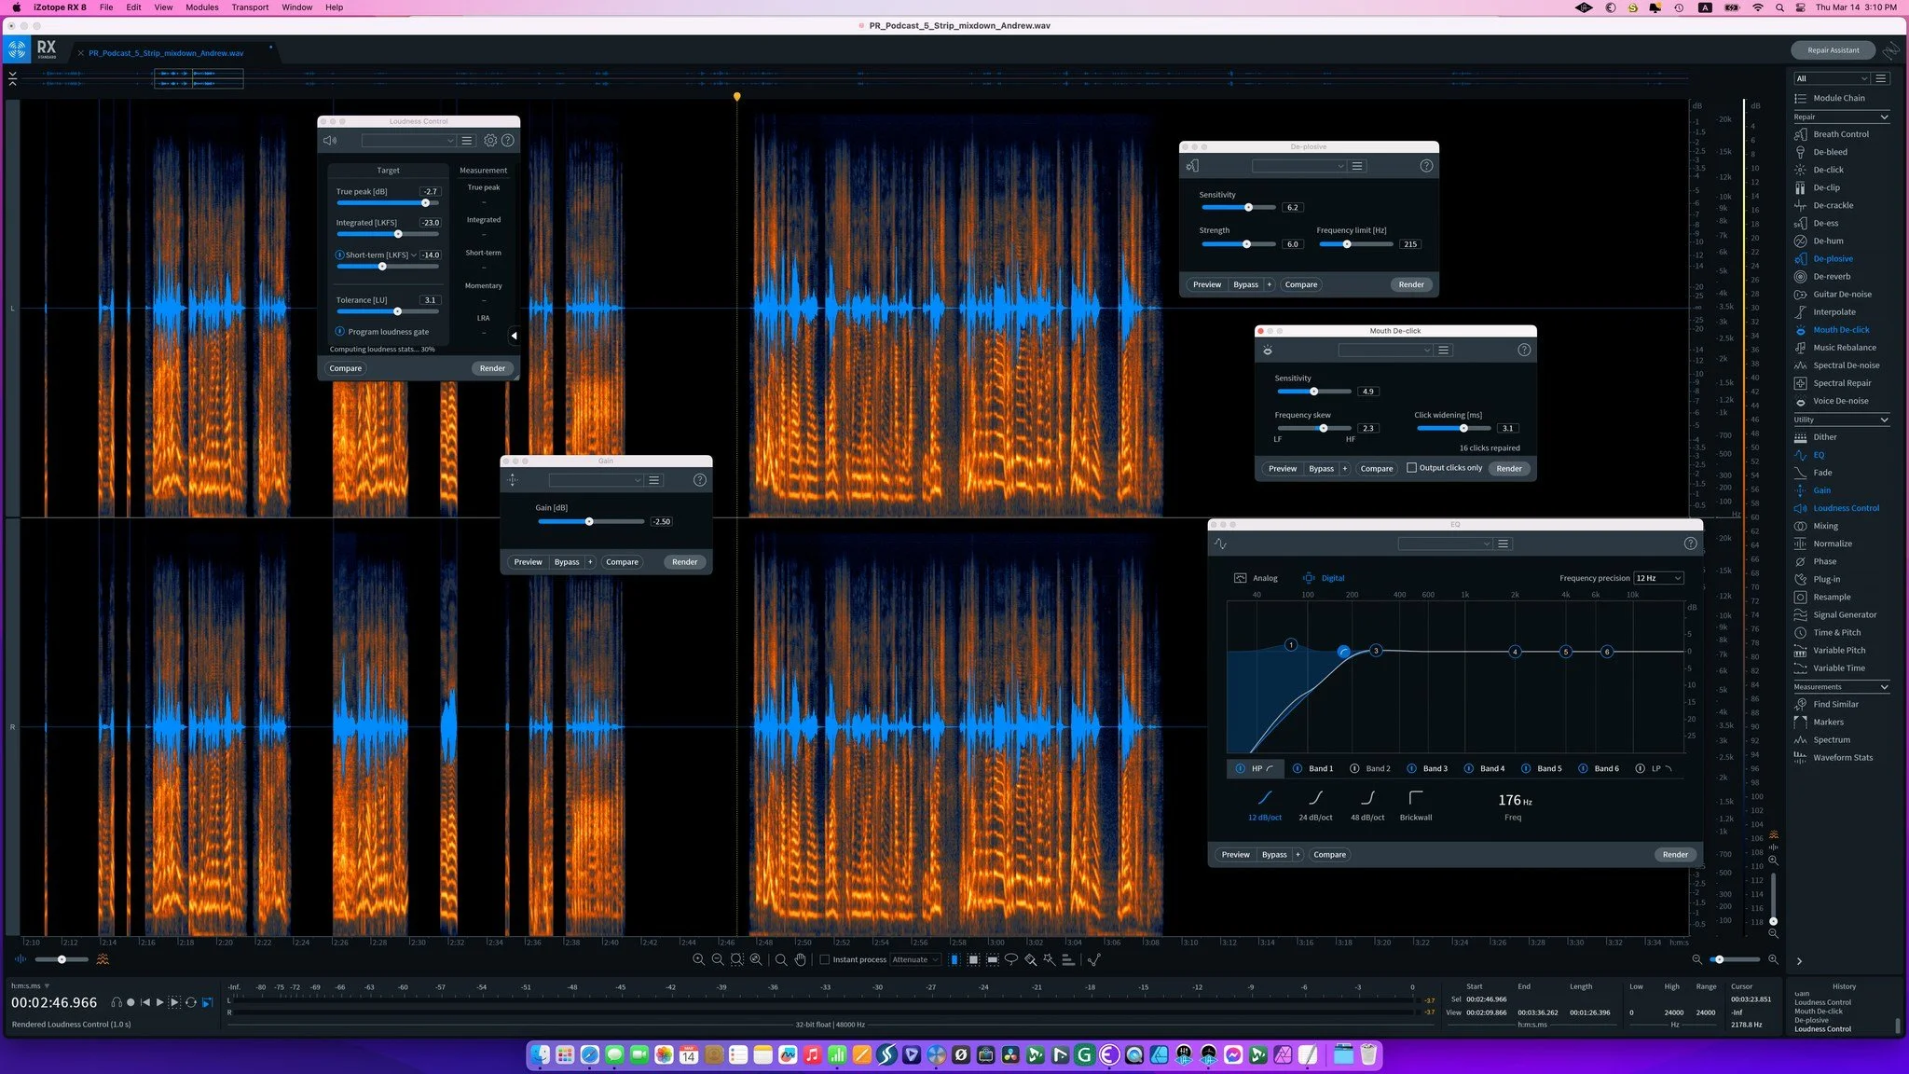
Task: Open the Spectral Repair module
Action: point(1842,383)
